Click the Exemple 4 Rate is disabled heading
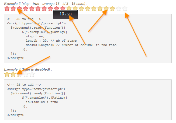 (28, 69)
